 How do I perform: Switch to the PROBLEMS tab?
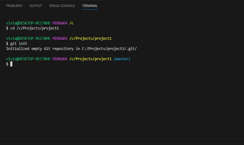pyautogui.click(x=14, y=6)
